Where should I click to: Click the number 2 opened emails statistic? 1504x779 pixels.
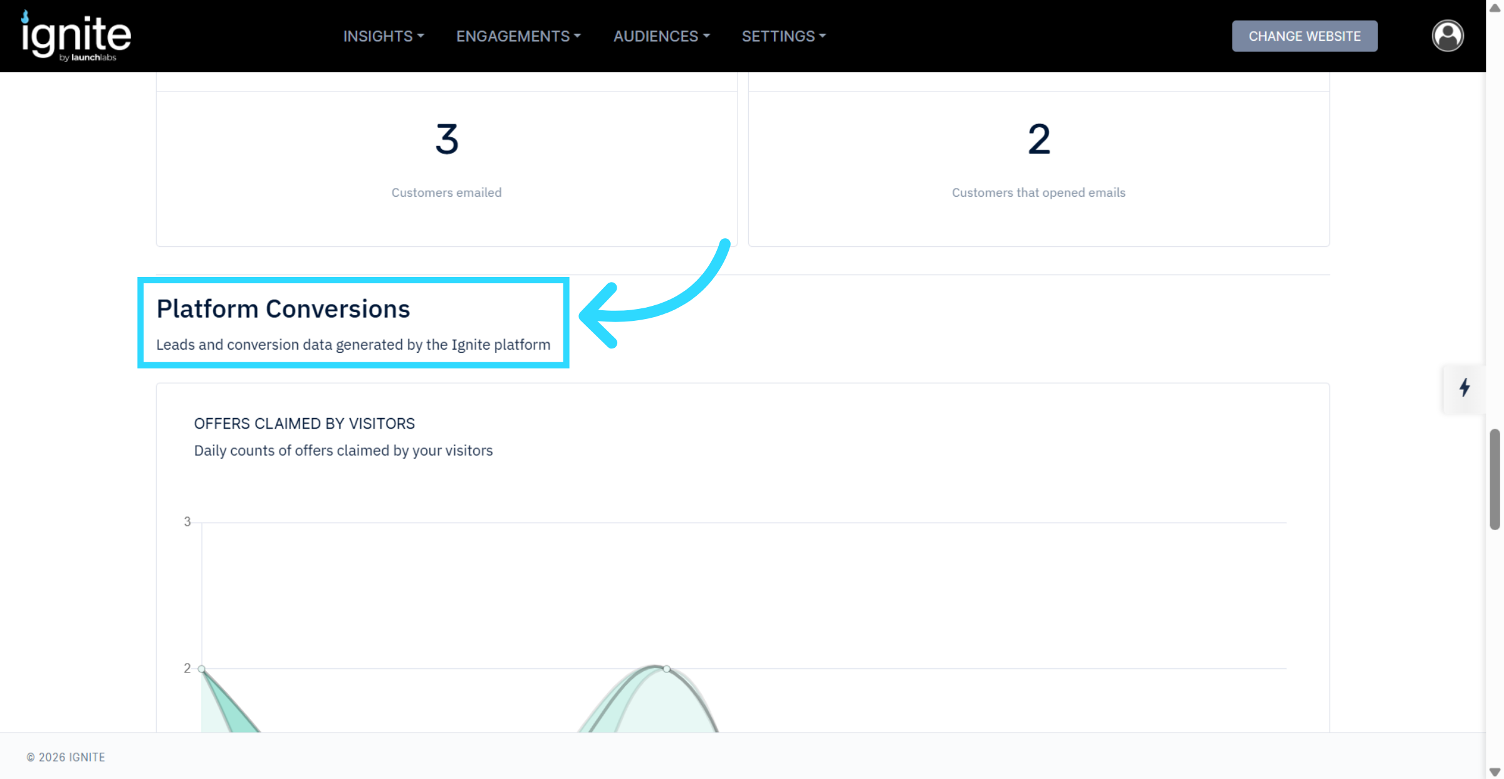[x=1038, y=139]
